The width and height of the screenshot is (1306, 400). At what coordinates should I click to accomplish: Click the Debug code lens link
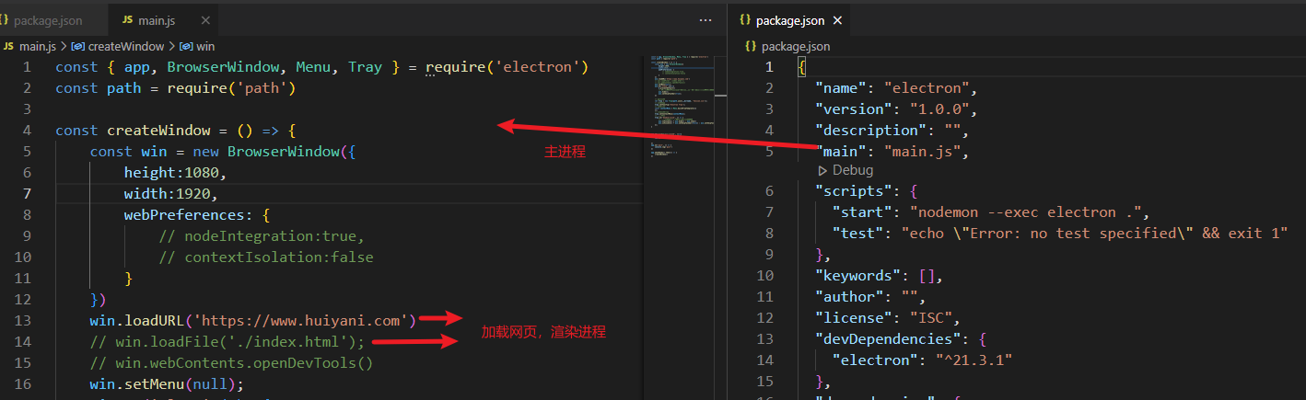pyautogui.click(x=851, y=170)
